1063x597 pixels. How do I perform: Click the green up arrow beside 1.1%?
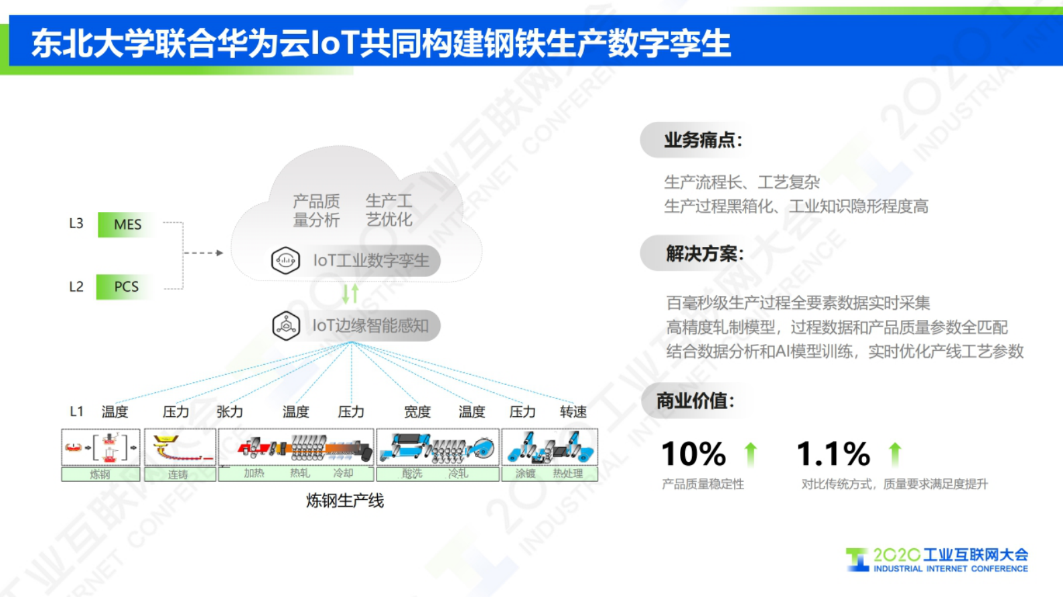895,453
